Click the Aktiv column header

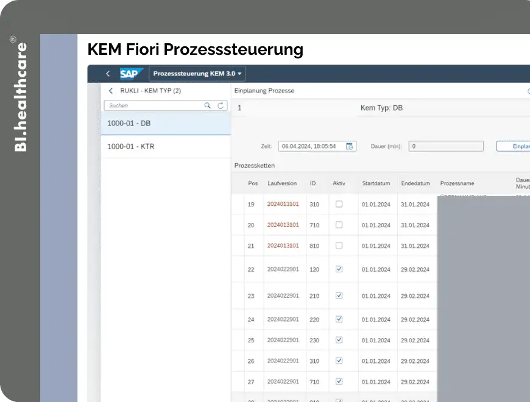339,183
